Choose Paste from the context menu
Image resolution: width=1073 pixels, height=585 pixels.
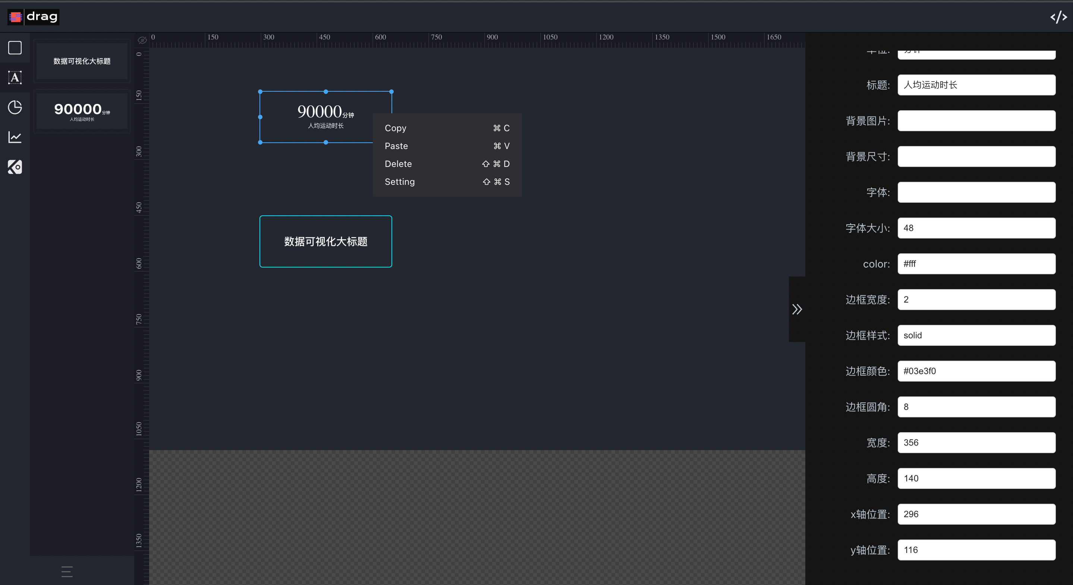click(x=447, y=146)
